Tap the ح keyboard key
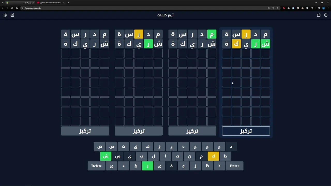Image resolution: width=331 pixels, height=186 pixels. pyautogui.click(x=207, y=146)
